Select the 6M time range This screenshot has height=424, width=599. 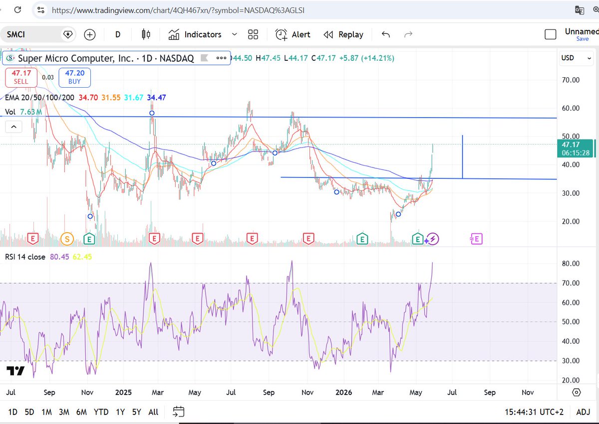pos(81,412)
